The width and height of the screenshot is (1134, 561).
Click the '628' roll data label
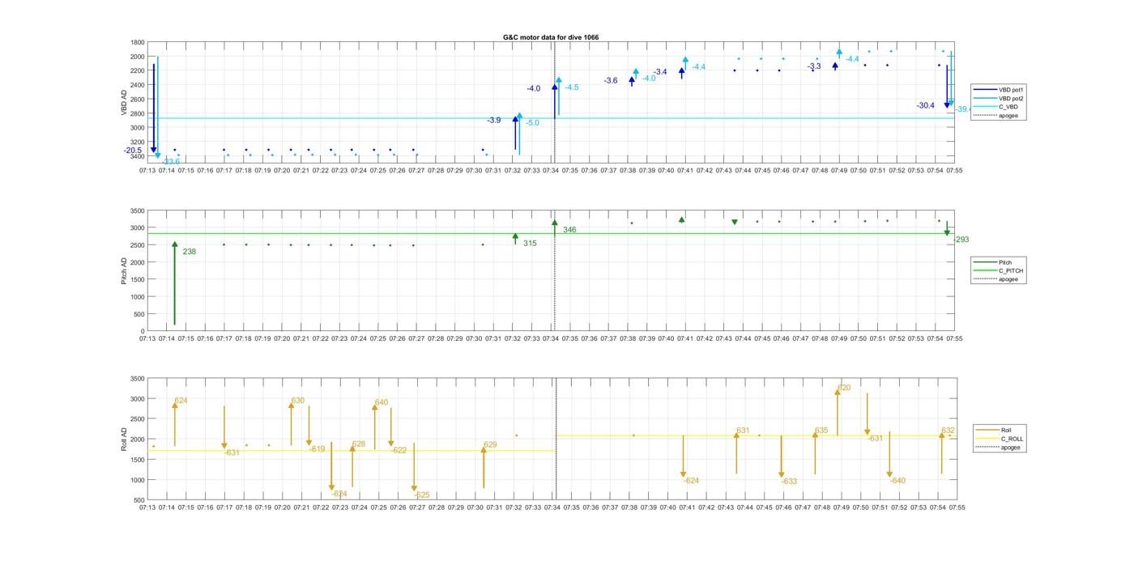(x=359, y=444)
